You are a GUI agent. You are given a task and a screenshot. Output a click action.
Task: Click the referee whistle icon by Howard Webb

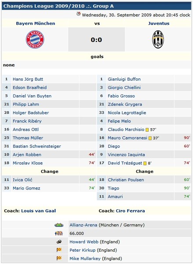click(59, 242)
